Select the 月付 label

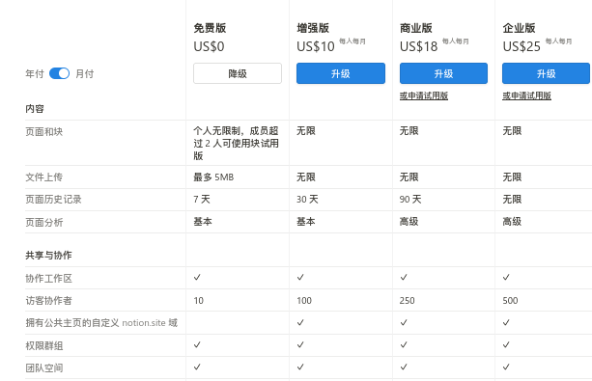pos(85,73)
